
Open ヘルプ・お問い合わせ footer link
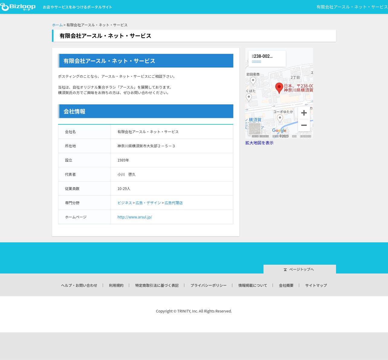click(x=79, y=285)
